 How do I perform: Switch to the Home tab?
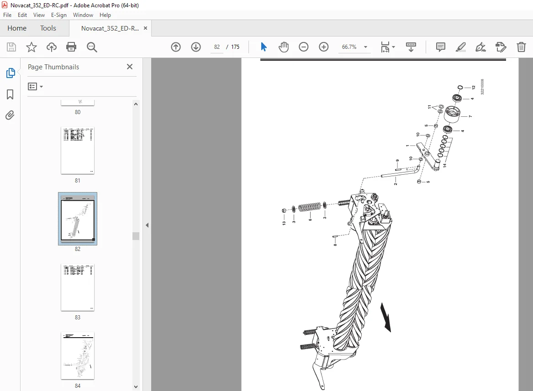17,28
